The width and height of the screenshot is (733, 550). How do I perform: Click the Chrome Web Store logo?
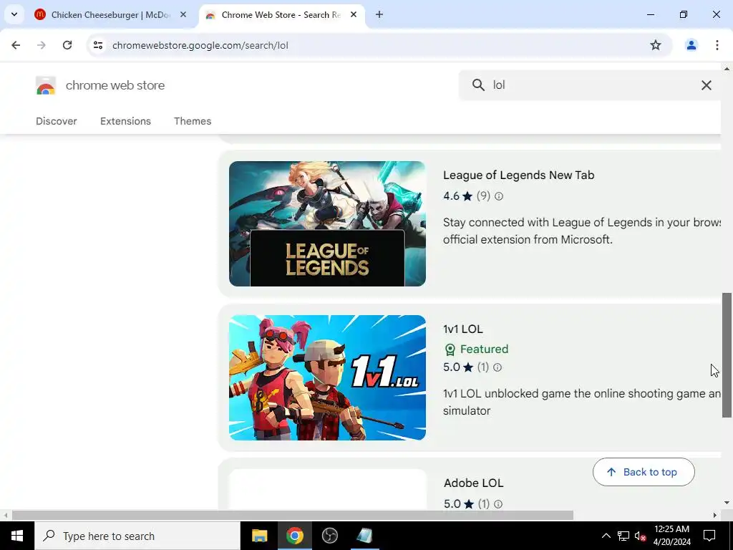coord(46,86)
